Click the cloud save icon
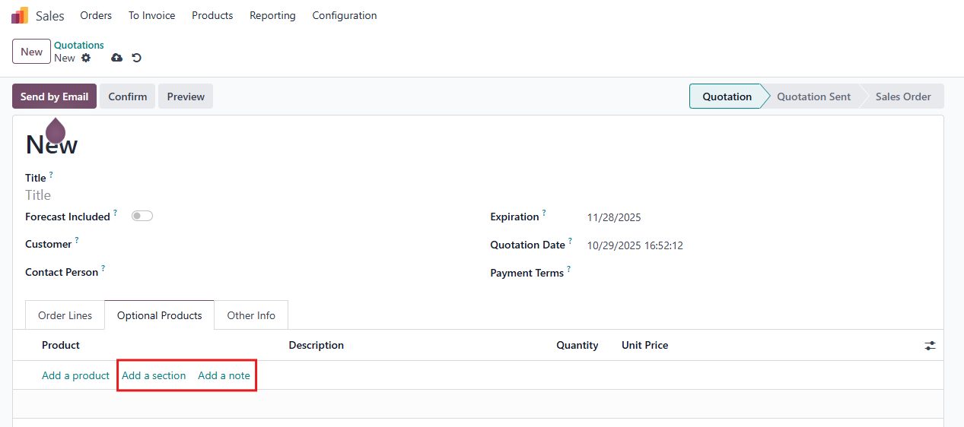 (116, 58)
